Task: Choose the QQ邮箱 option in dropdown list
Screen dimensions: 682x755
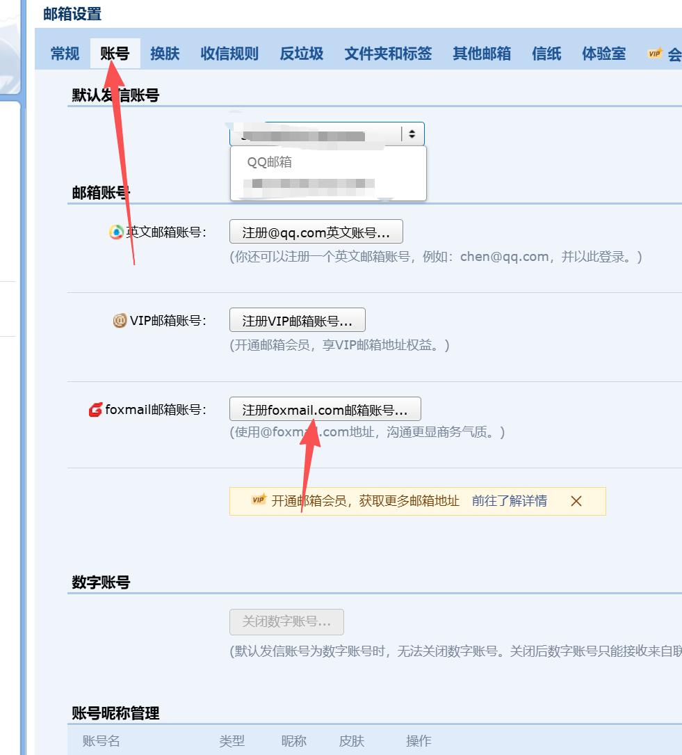Action: [x=270, y=162]
